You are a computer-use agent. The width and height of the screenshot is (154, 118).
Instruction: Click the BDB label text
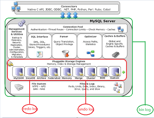[103, 78]
